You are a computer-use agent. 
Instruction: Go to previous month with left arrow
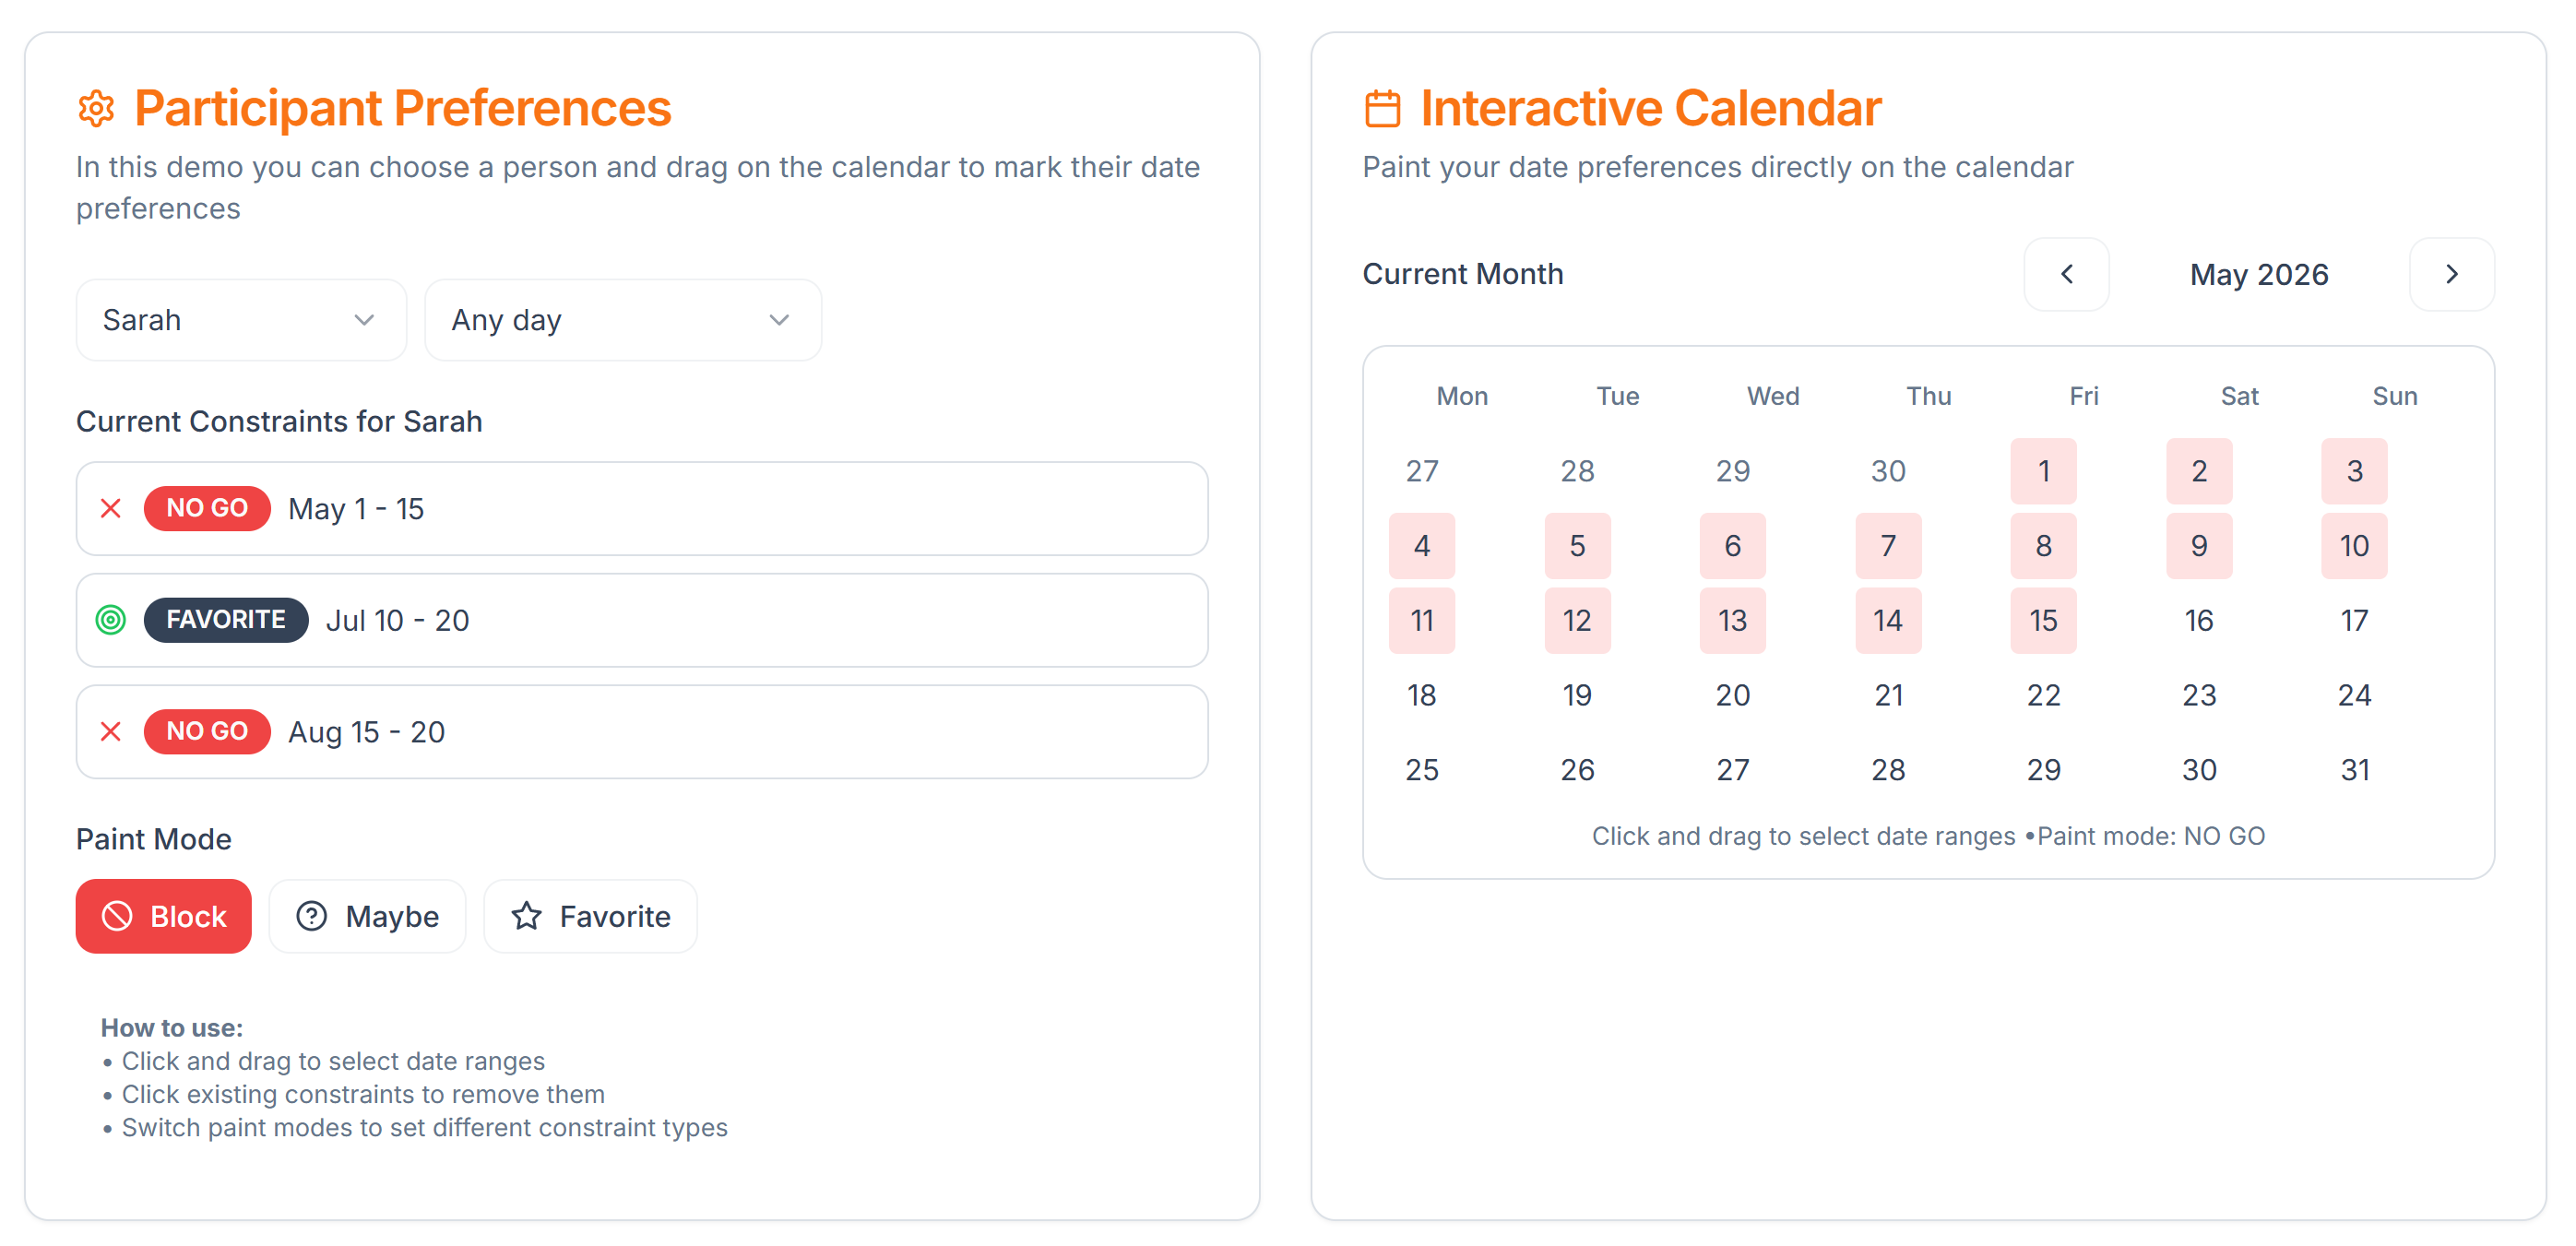pyautogui.click(x=2067, y=274)
